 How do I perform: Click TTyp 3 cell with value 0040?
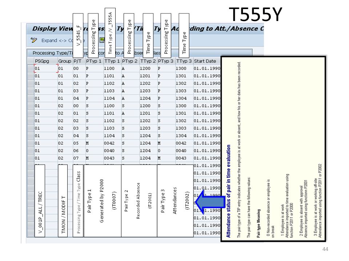point(184,151)
